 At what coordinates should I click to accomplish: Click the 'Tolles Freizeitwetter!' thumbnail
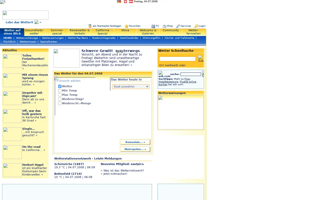(12, 61)
